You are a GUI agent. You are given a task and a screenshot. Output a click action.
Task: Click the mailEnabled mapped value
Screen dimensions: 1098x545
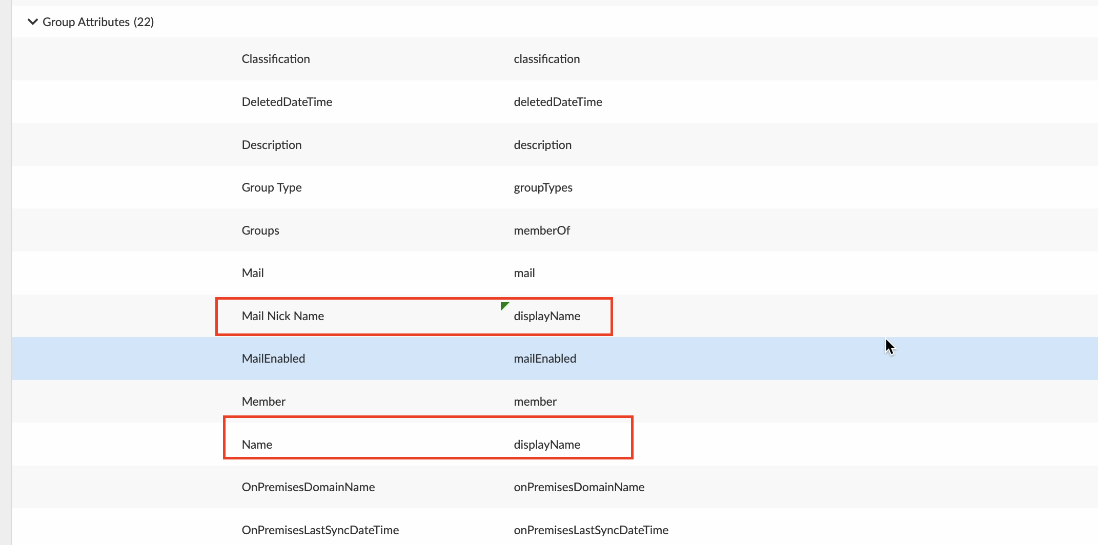(x=545, y=359)
